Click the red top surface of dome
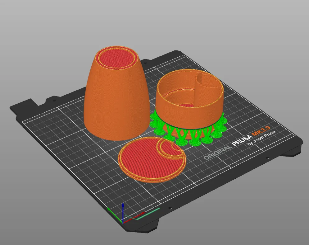Screen dimensions: 309x245 pyautogui.click(x=116, y=58)
